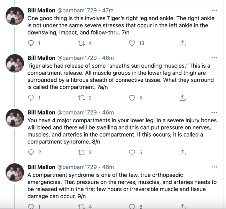Viewport: 226px width, 209px height.
Task: Open more options on the 7a/n tweet
Action: click(214, 58)
